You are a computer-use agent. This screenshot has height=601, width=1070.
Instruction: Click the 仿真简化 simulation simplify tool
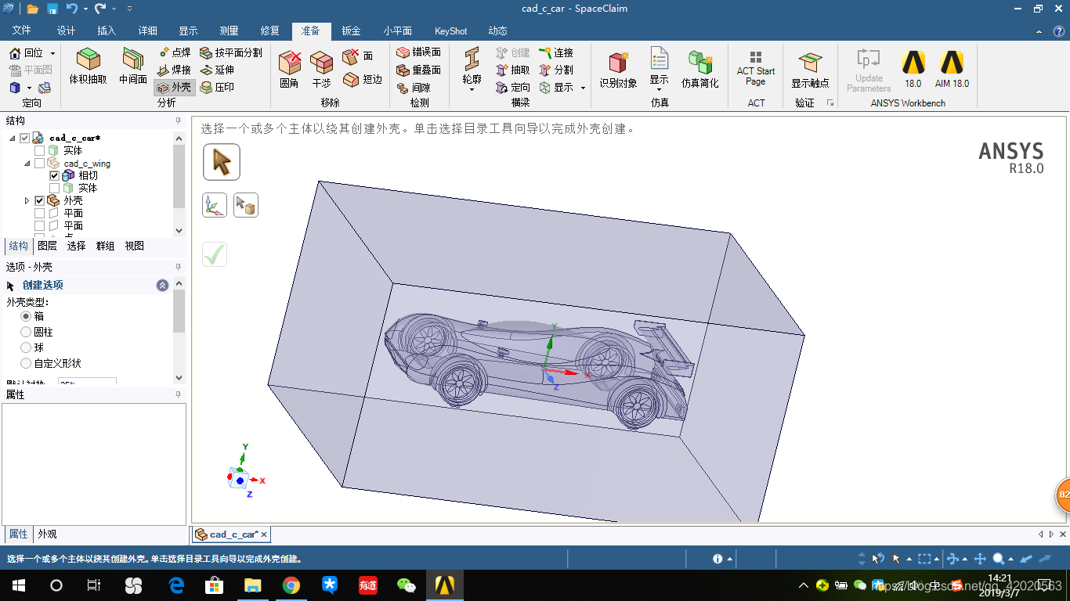coord(699,68)
